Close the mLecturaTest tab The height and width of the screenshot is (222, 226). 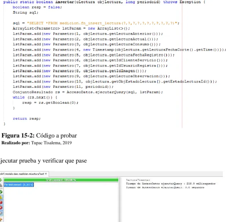point(46,174)
